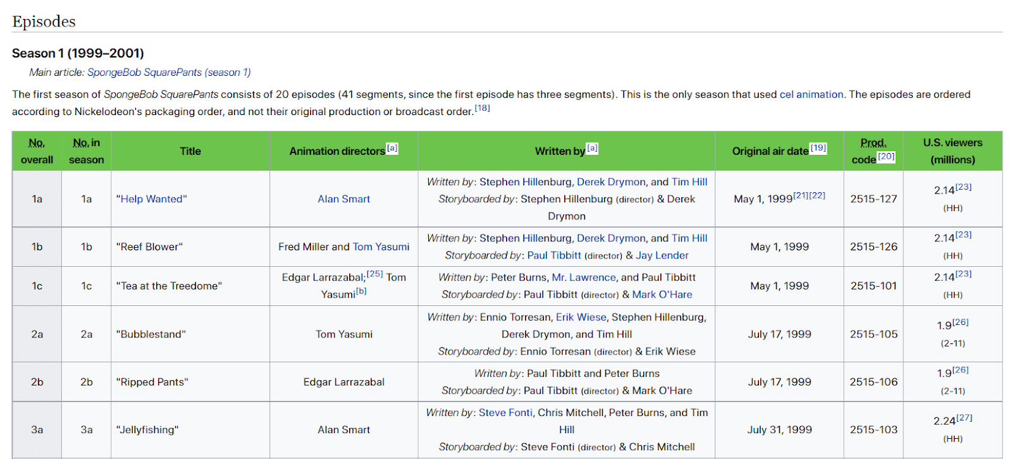Open Mark O'Hare link in Tea at the Treedome row

[662, 294]
